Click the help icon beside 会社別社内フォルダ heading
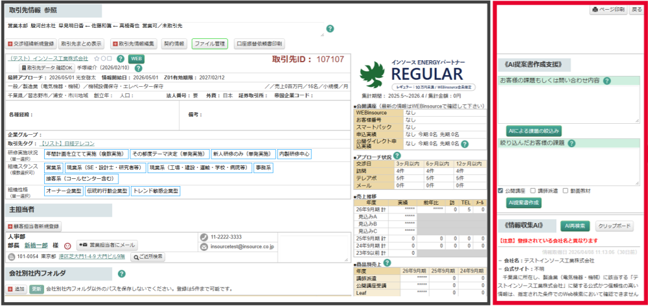648x306 pixels. coord(122,274)
